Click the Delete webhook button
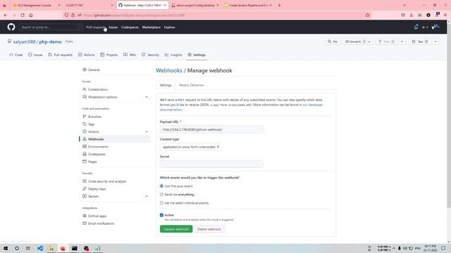This screenshot has height=253, width=451. pos(209,229)
